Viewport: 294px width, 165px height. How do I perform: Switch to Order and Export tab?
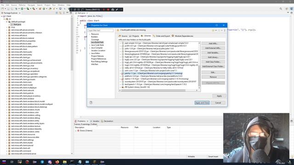pyautogui.click(x=161, y=36)
